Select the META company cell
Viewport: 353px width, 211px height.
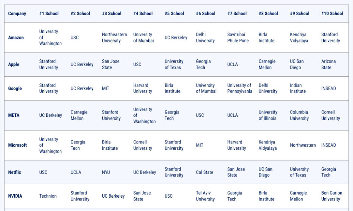coord(14,115)
